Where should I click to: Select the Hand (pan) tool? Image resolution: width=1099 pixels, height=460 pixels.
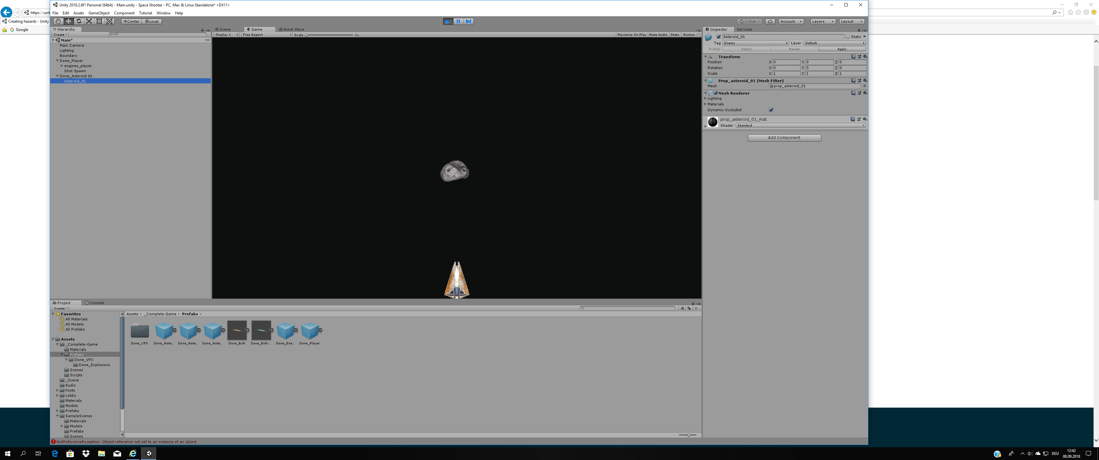click(58, 21)
